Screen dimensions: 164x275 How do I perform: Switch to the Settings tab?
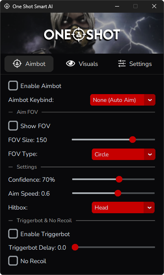135,64
